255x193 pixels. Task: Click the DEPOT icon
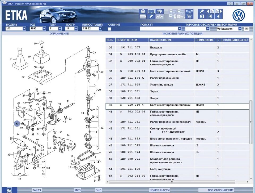pyautogui.click(x=181, y=11)
